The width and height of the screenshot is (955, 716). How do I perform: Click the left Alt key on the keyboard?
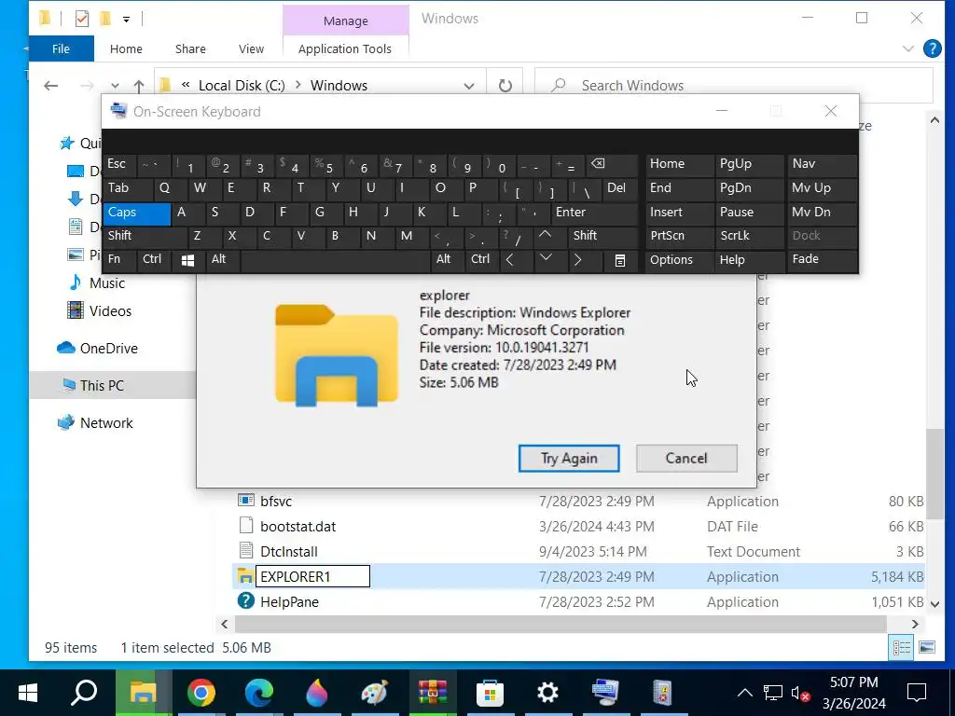coord(222,259)
